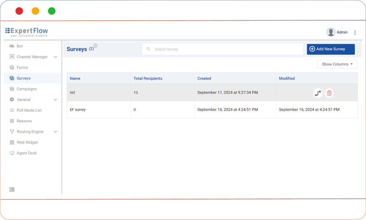Click the magnifier icon in search bar
This screenshot has width=366, height=220.
[149, 49]
